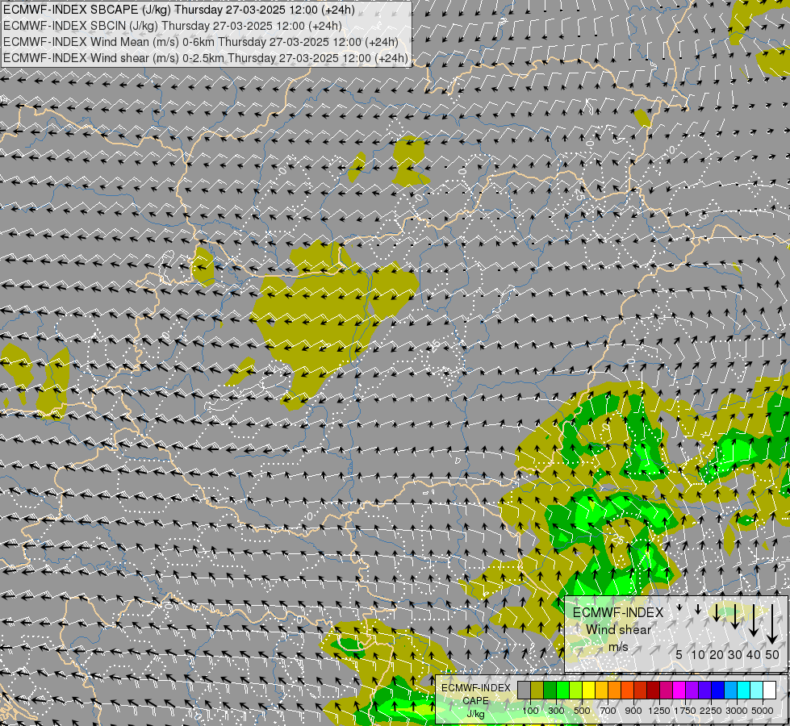Click the '100' tick label in CAPE legend
The image size is (790, 726).
[x=530, y=711]
